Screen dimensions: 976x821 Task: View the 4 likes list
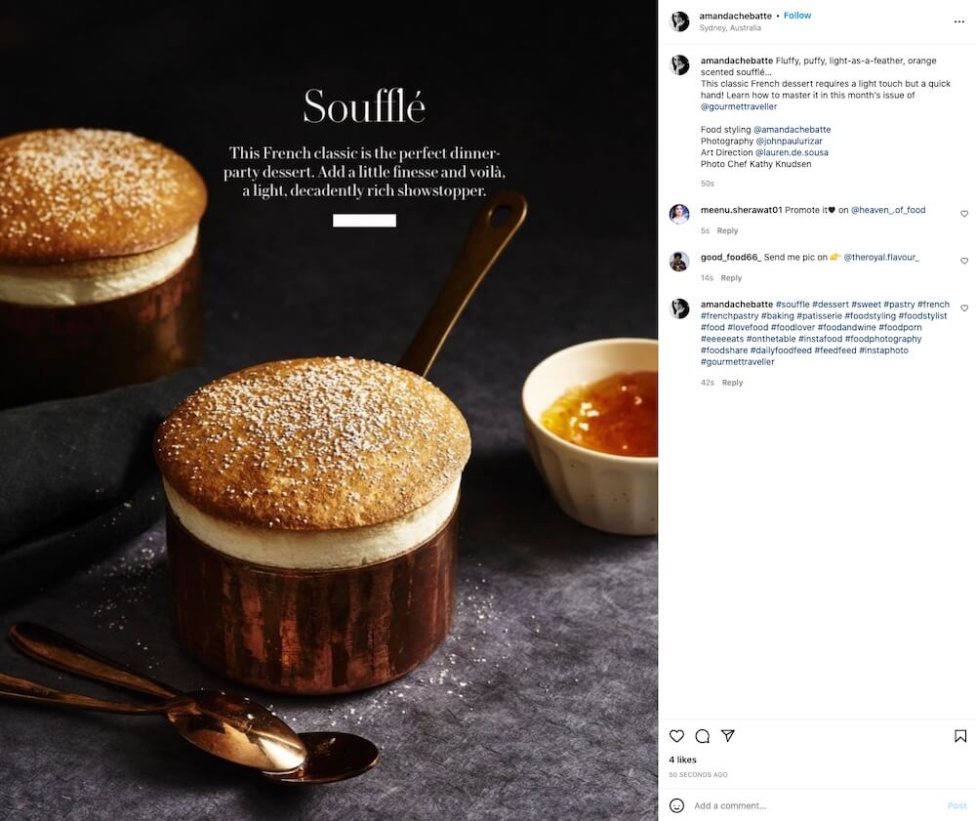click(683, 759)
